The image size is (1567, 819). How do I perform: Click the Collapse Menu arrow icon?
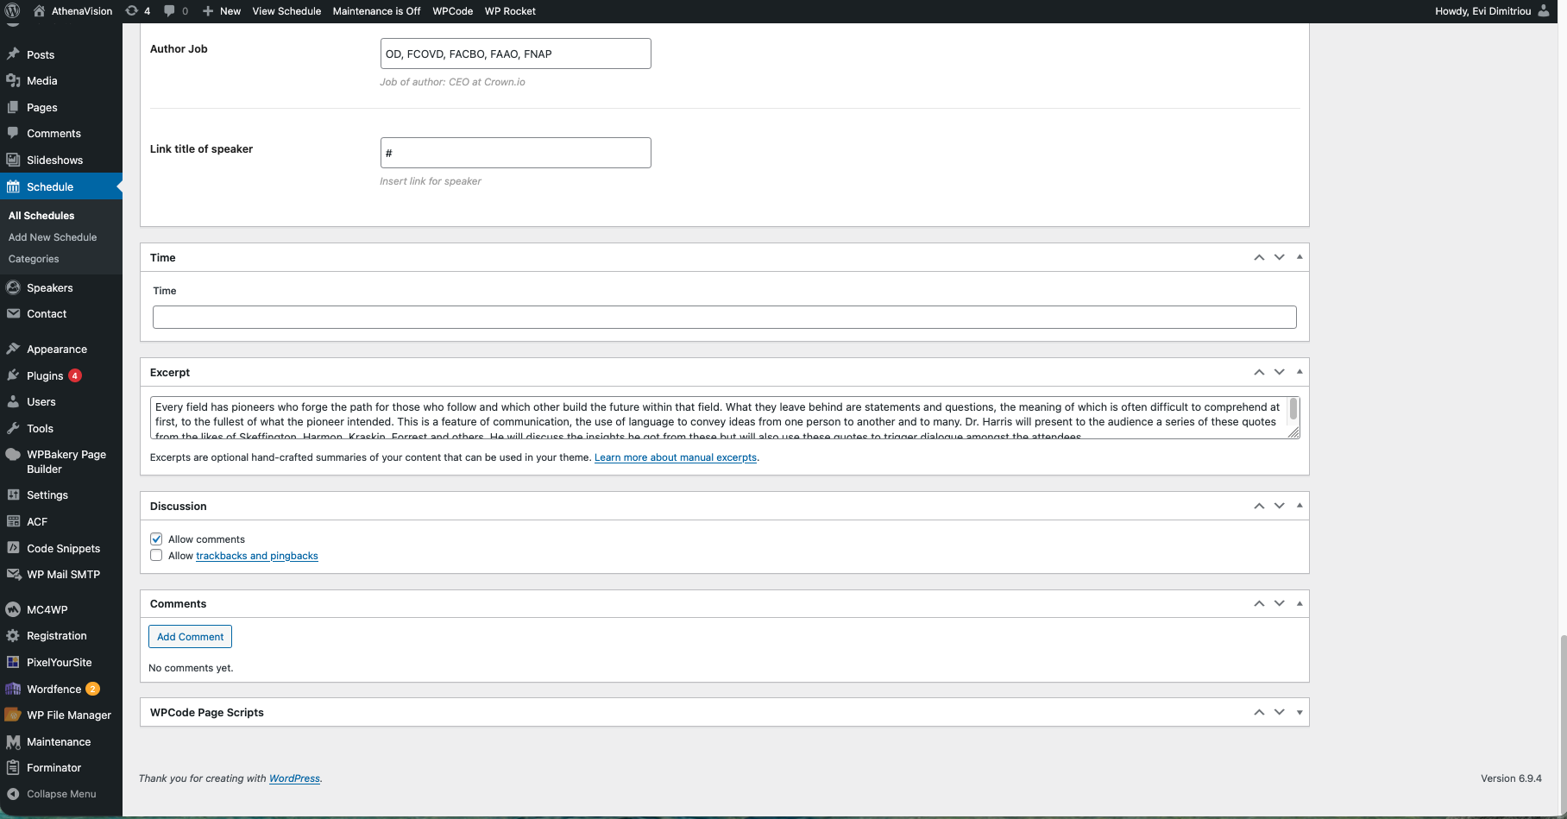pyautogui.click(x=13, y=794)
